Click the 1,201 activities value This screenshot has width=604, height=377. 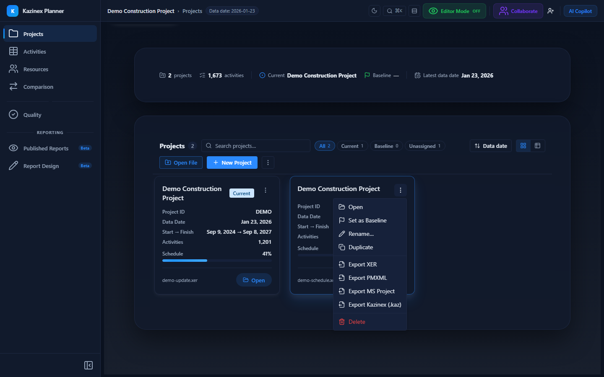[x=265, y=242]
